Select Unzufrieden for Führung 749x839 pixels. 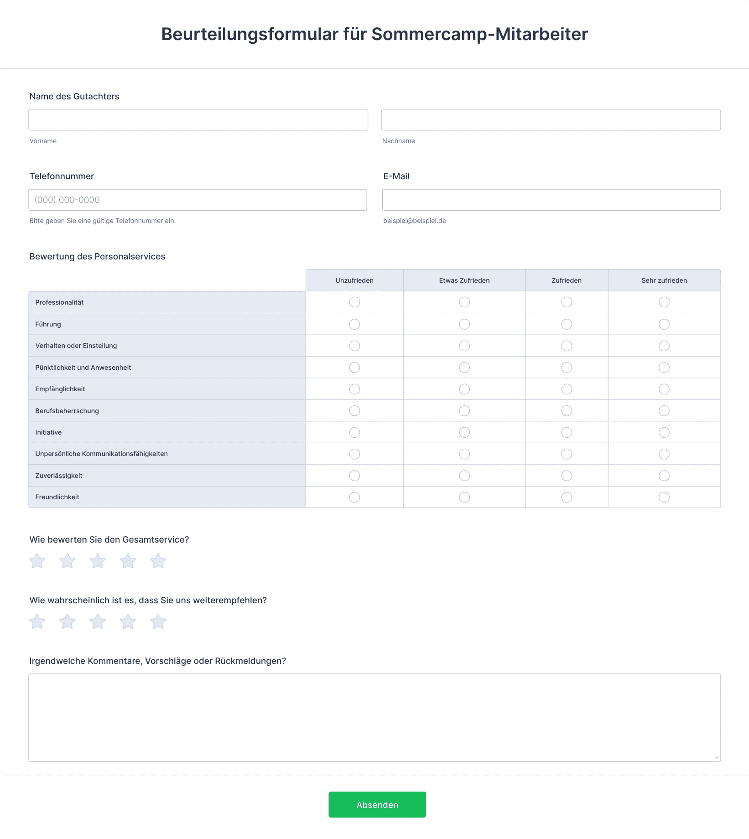[354, 324]
